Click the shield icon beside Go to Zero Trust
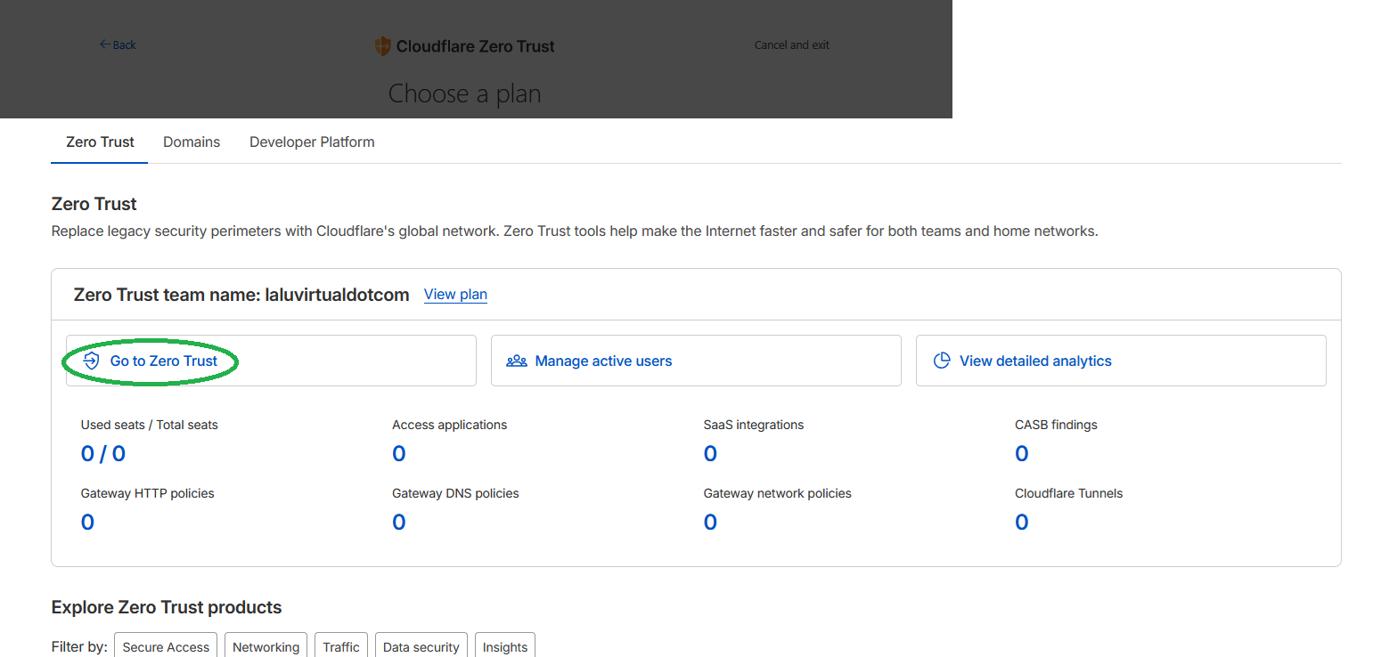1373x657 pixels. 91,361
